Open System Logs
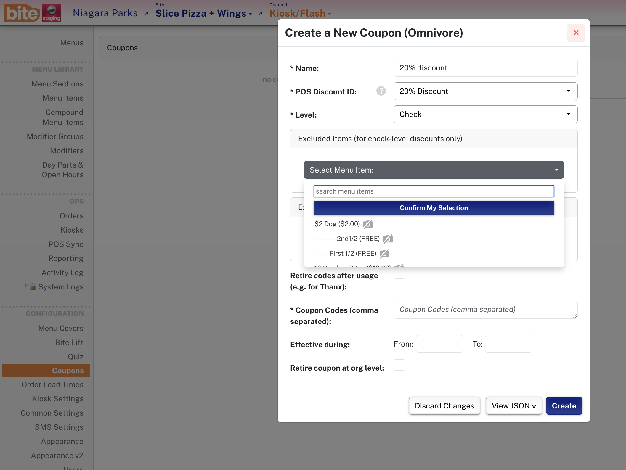Screen dimensions: 626x470 pyautogui.click(x=61, y=287)
